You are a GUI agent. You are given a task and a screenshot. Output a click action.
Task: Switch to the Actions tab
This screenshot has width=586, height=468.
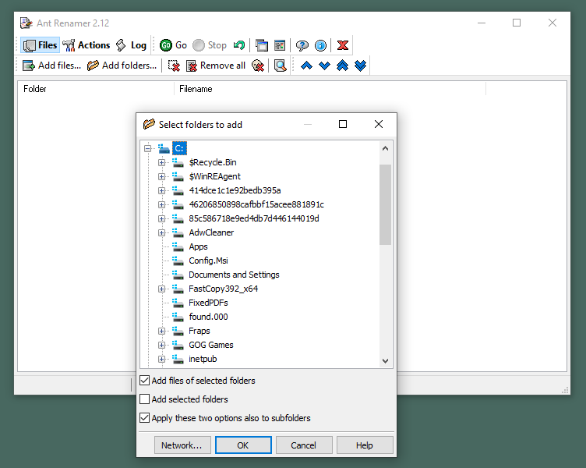86,45
